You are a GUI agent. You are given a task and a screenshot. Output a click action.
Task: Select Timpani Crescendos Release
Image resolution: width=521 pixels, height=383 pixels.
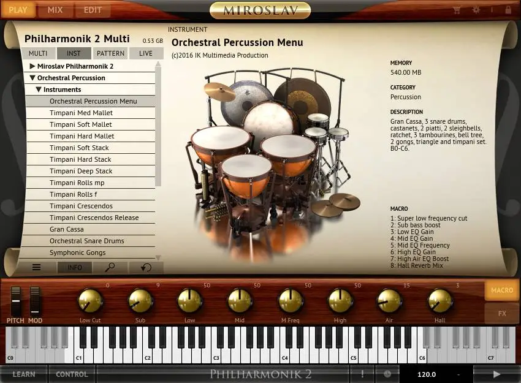[x=90, y=218]
